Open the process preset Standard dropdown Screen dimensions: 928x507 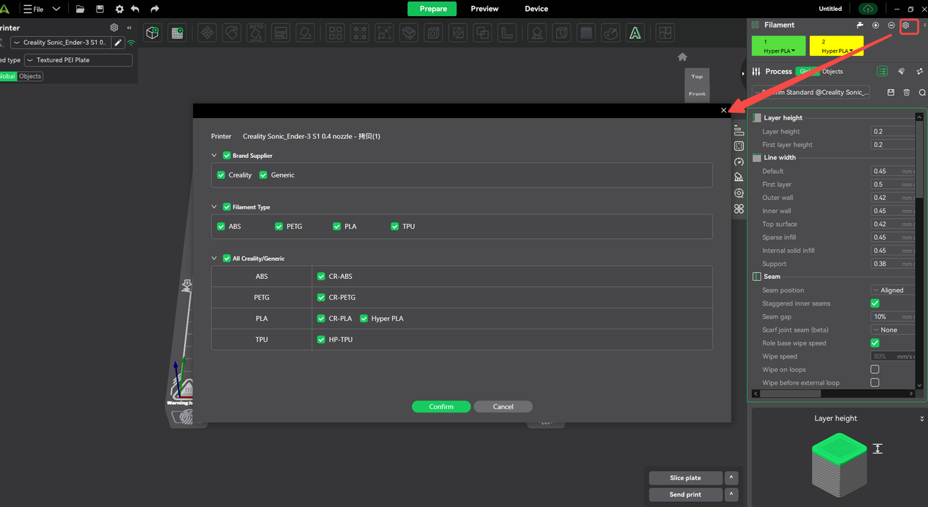811,93
